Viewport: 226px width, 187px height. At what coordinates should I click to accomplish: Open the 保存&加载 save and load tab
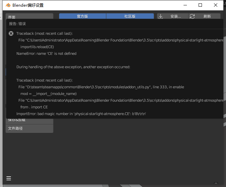29,121
